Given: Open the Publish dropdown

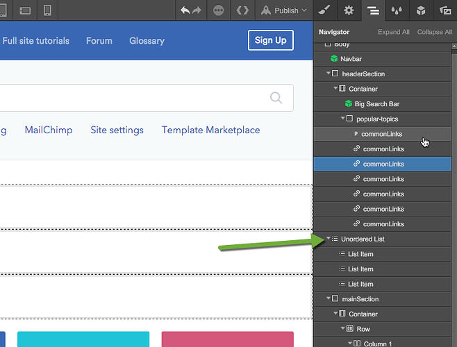Looking at the screenshot, I should pos(284,10).
